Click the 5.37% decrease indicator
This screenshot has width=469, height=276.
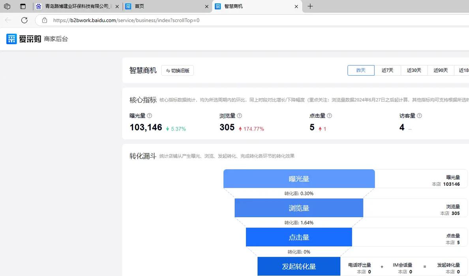pyautogui.click(x=176, y=129)
